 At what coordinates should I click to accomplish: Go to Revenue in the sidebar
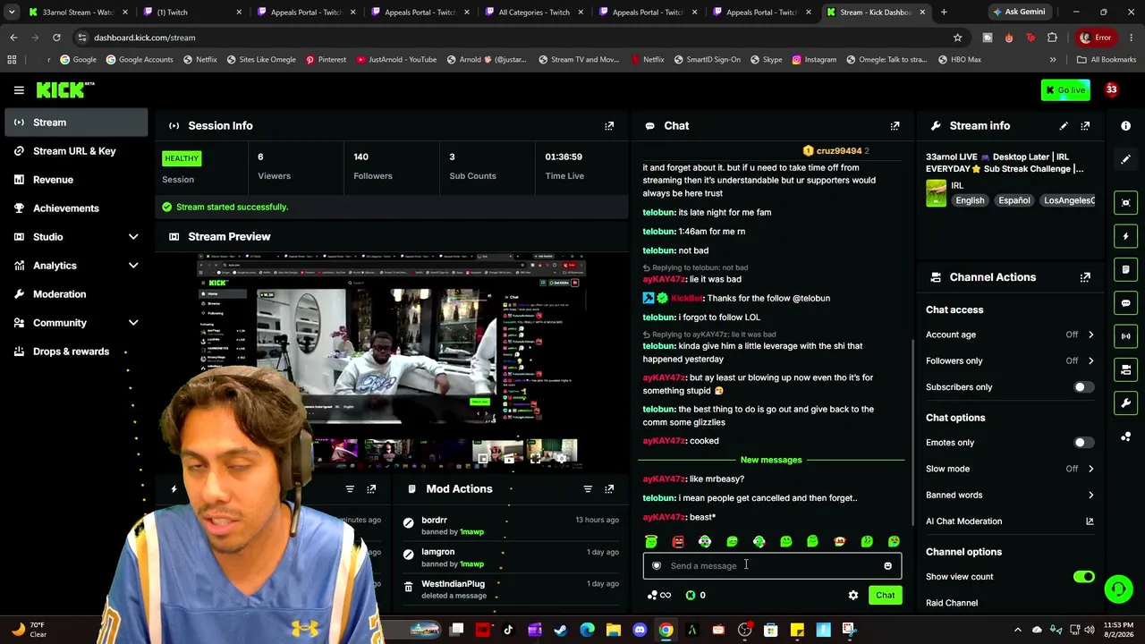(x=76, y=180)
